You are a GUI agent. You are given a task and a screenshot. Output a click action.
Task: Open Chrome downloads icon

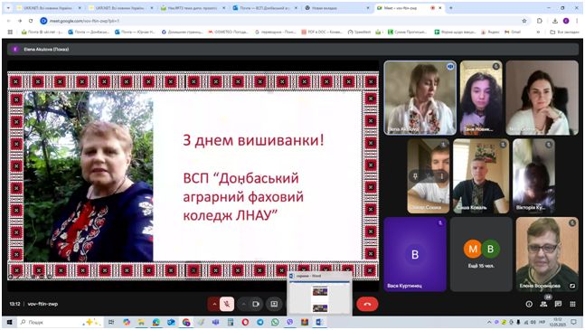pyautogui.click(x=554, y=21)
